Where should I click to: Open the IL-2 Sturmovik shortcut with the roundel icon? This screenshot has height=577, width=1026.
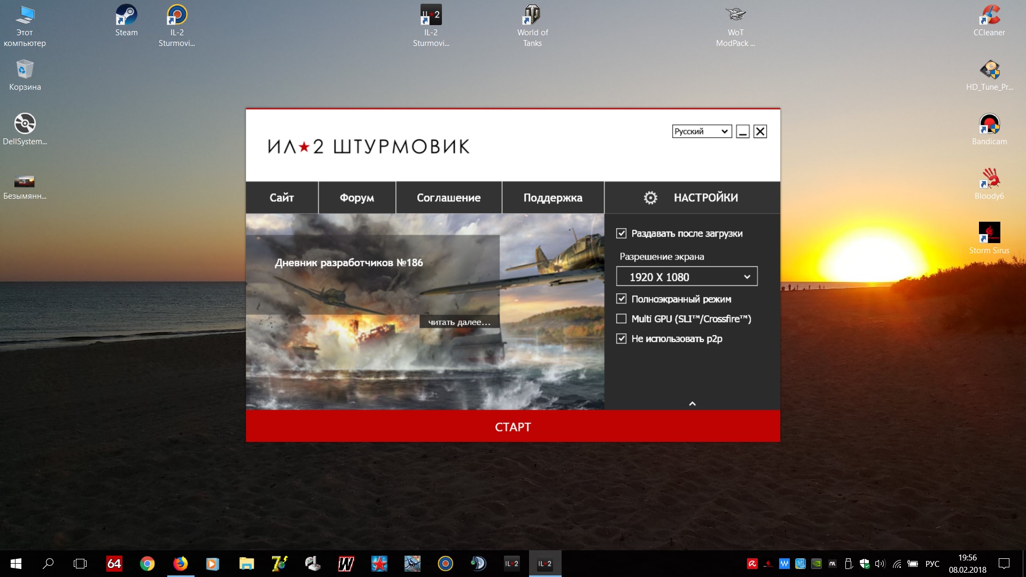click(x=177, y=25)
